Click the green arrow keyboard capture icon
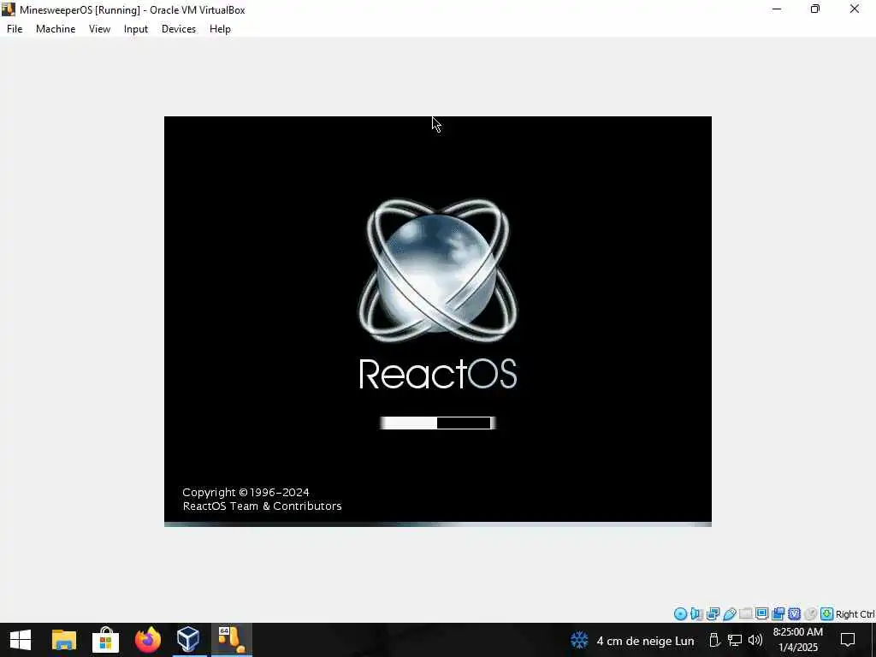This screenshot has width=876, height=657. click(826, 614)
